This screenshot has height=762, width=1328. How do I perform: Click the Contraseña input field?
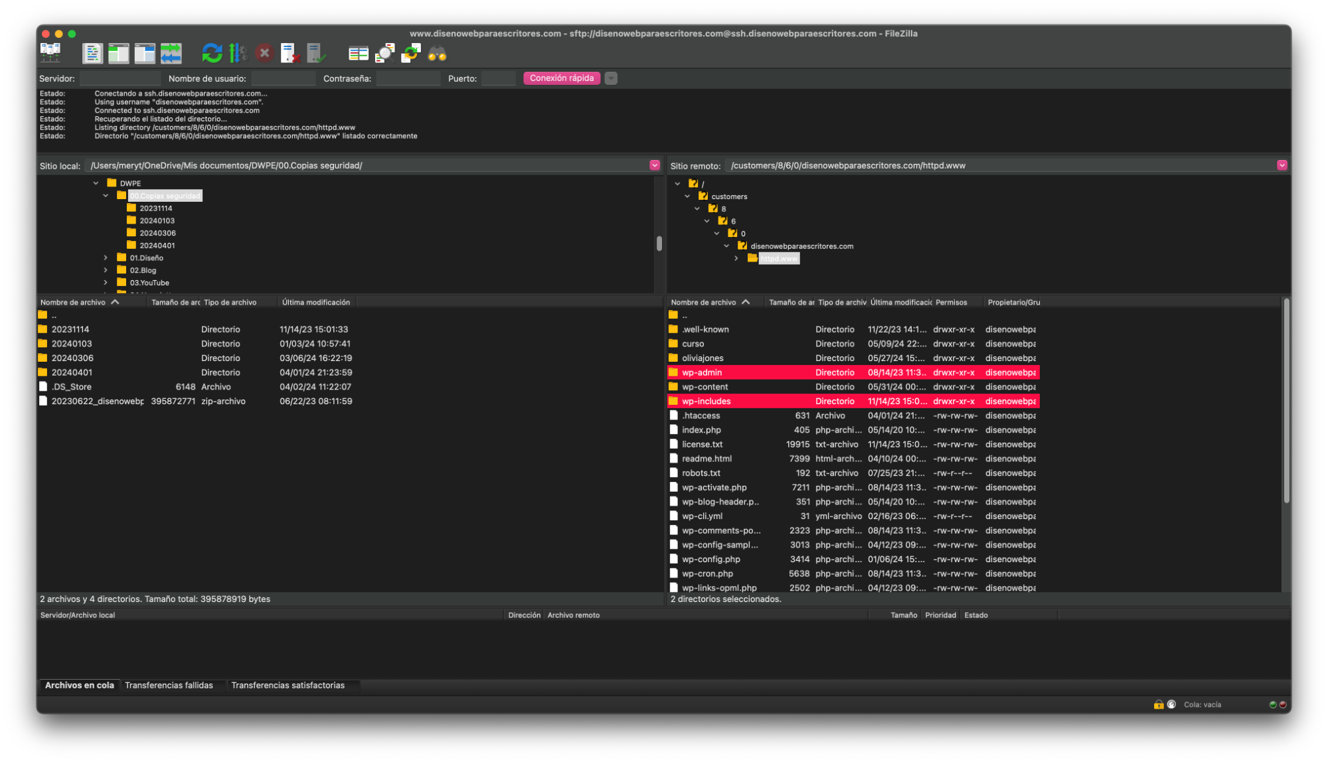408,78
